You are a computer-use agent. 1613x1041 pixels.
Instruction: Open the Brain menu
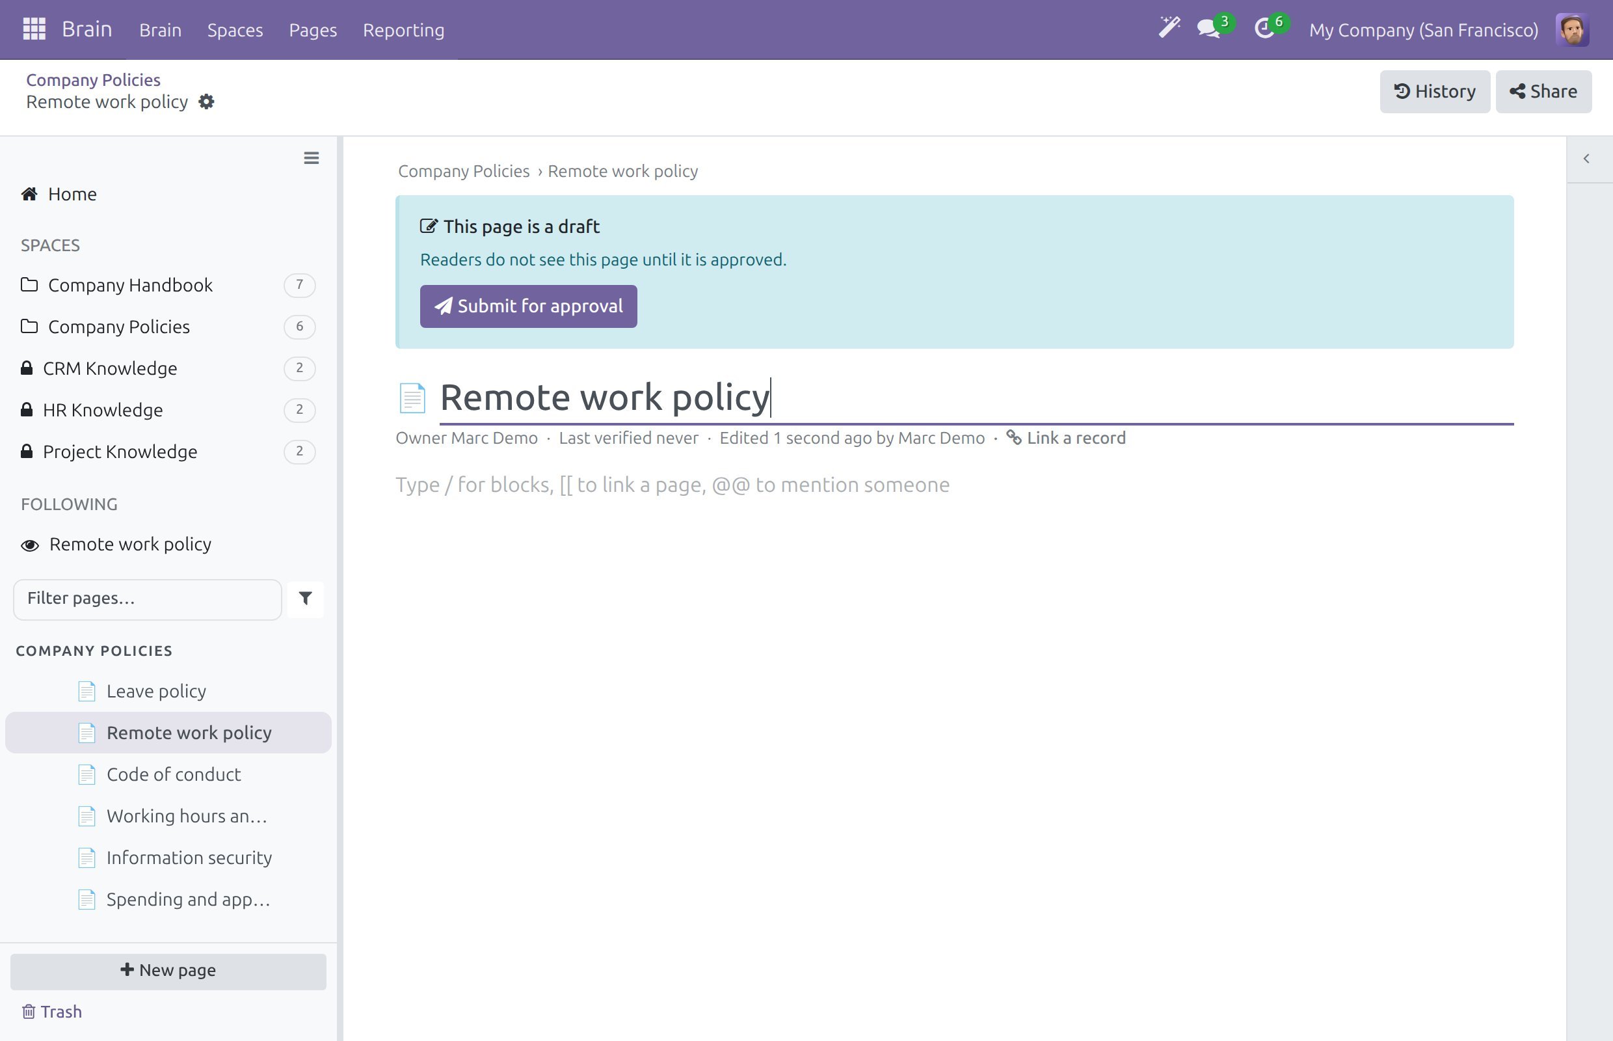coord(160,31)
